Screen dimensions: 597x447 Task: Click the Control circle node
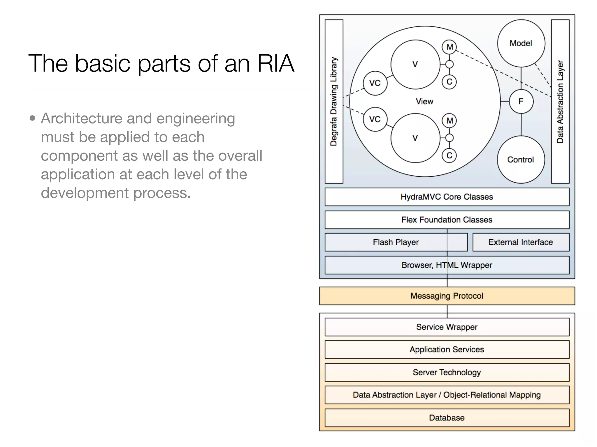521,159
